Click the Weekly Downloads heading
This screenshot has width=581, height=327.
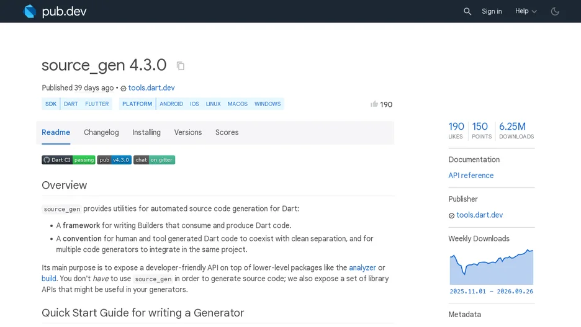pyautogui.click(x=479, y=239)
